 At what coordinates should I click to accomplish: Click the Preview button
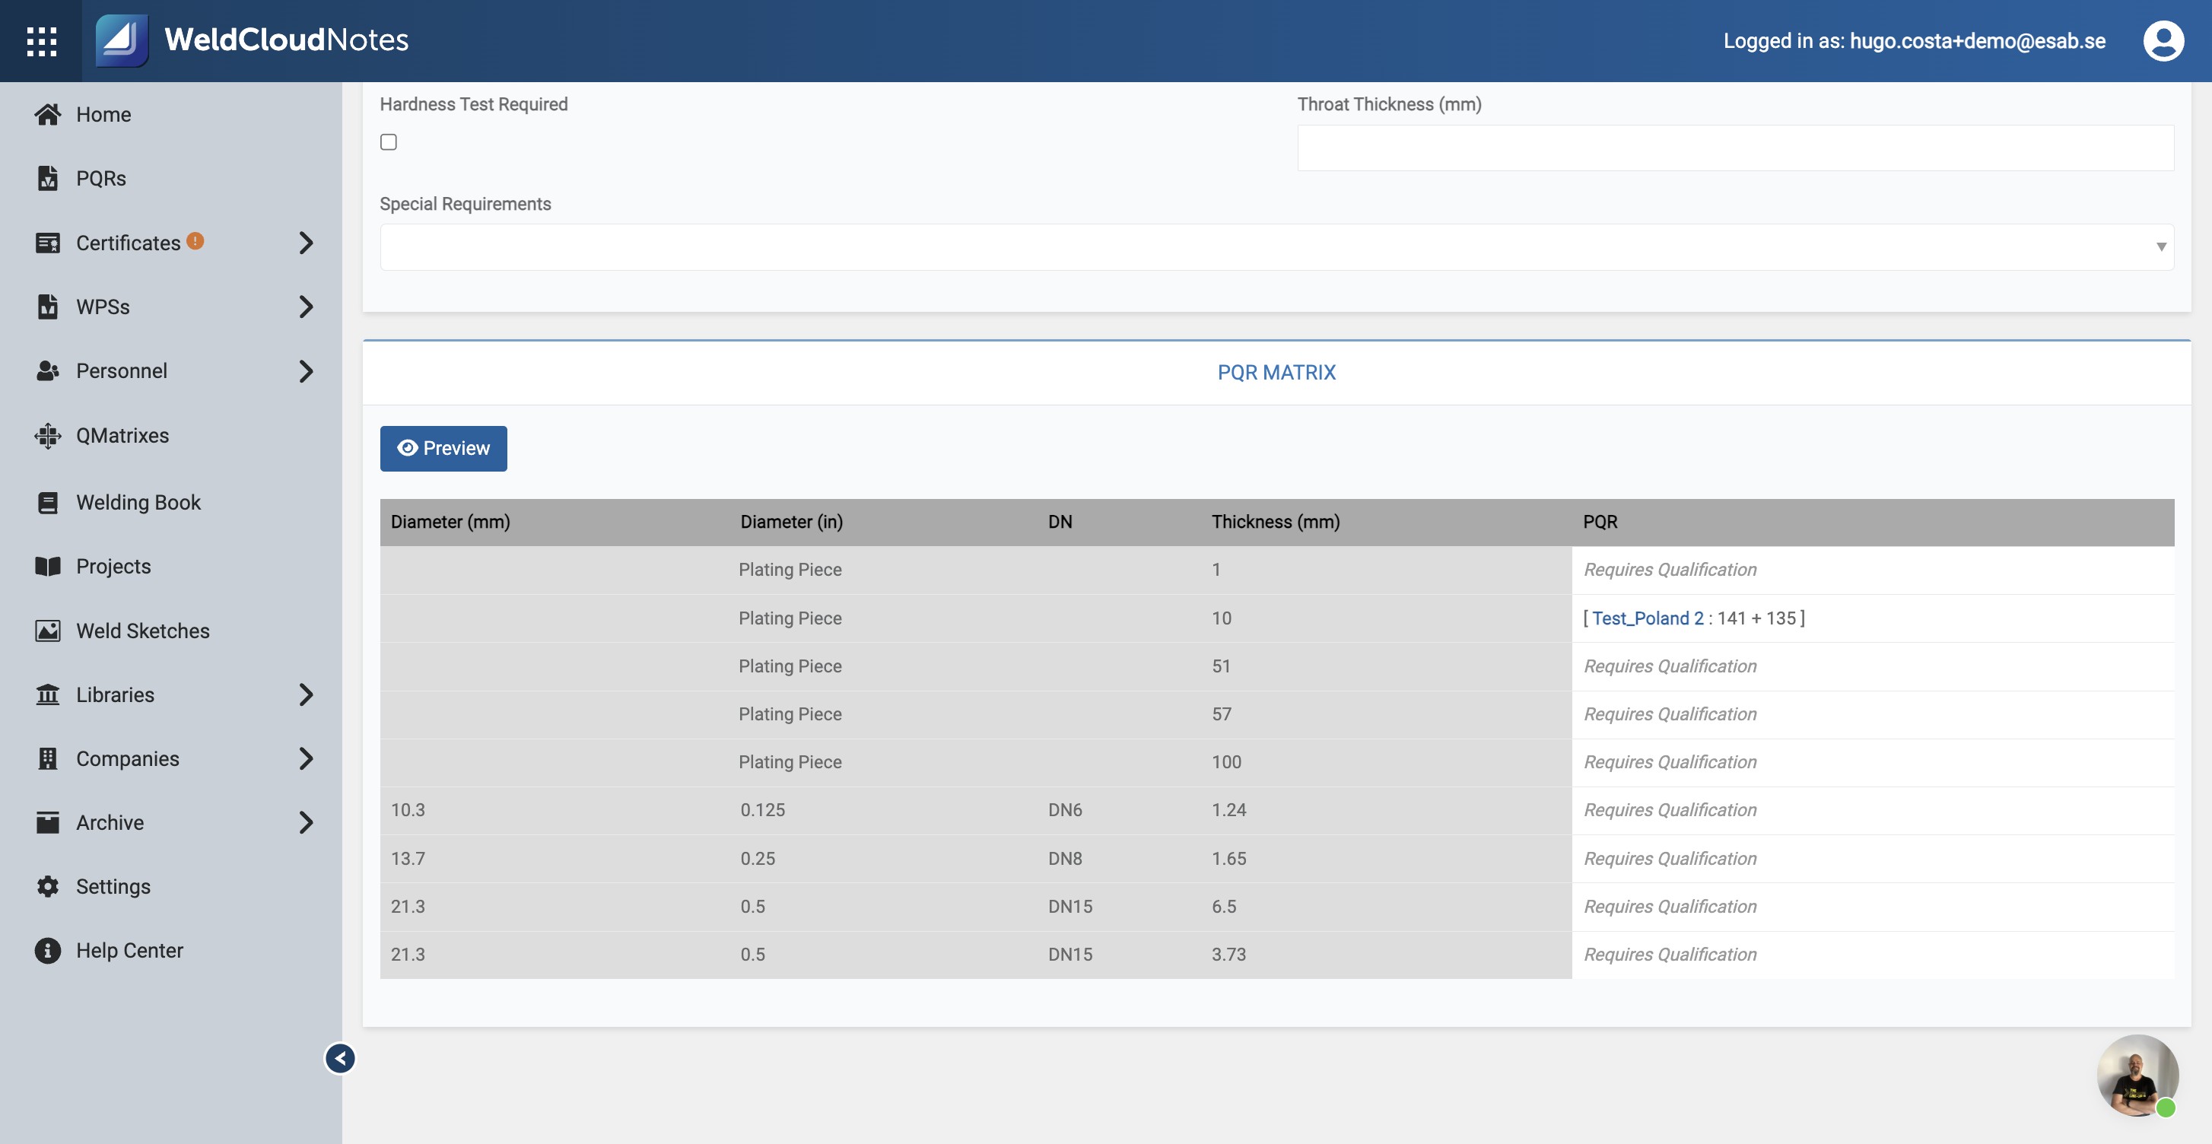[x=443, y=448]
